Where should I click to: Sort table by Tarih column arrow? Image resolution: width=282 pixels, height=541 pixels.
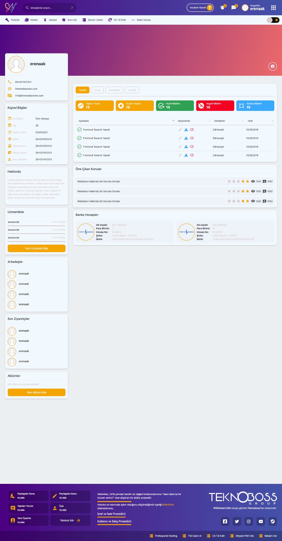coord(273,121)
